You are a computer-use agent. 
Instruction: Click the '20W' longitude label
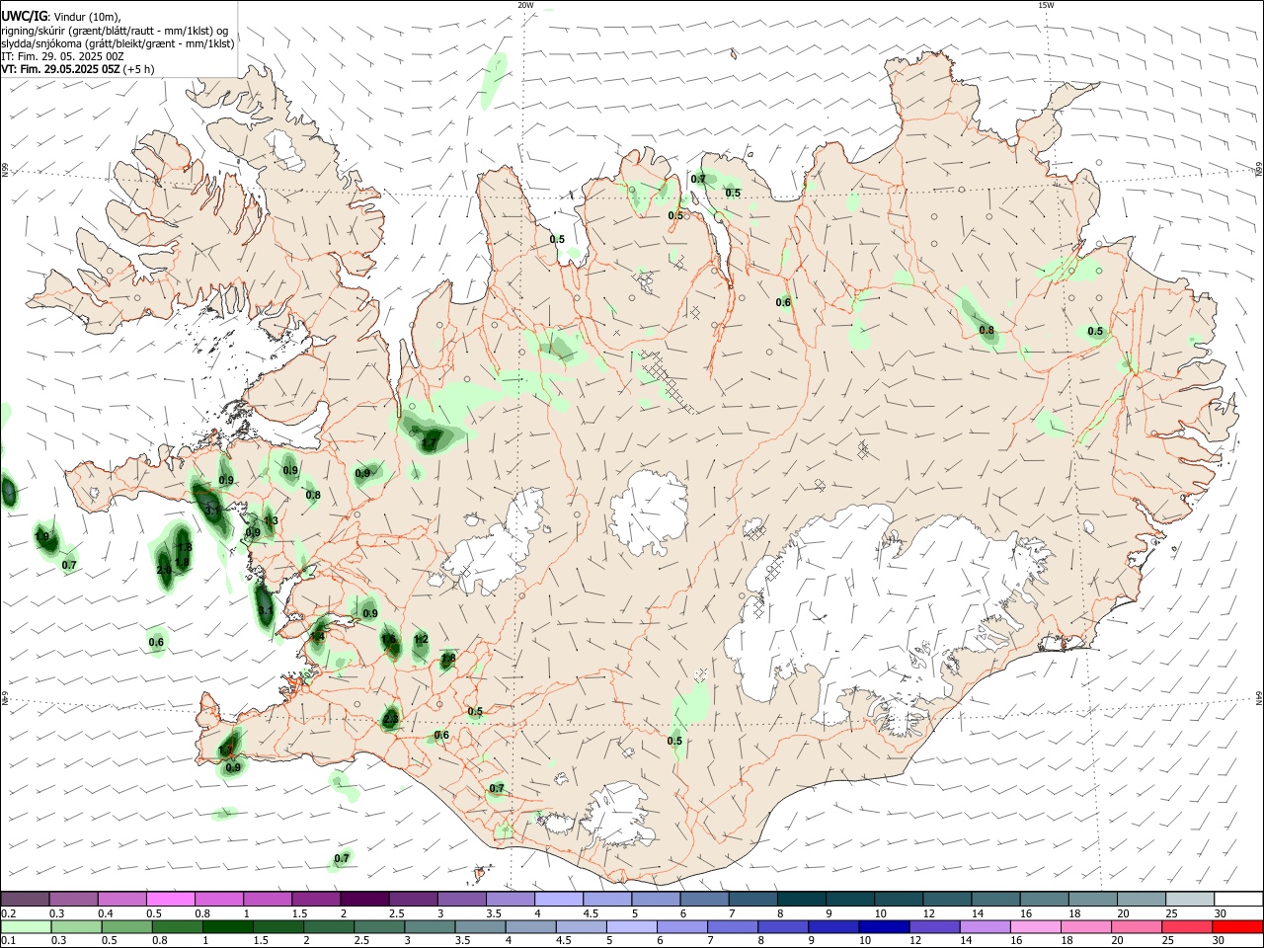[525, 5]
